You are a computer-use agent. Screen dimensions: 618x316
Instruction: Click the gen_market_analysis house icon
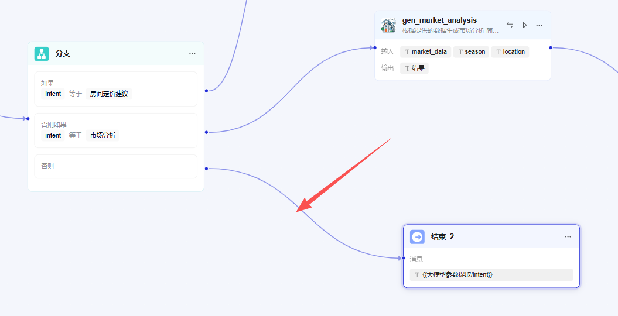(x=388, y=25)
